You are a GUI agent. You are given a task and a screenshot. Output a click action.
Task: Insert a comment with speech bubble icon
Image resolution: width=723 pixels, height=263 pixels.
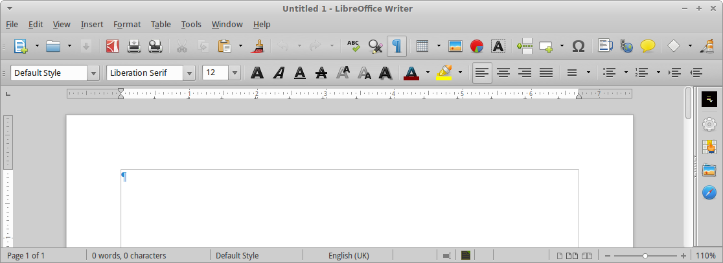tap(647, 46)
